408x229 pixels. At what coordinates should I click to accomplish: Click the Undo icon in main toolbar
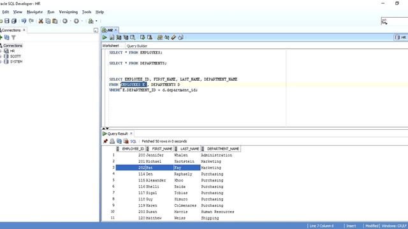(x=24, y=21)
